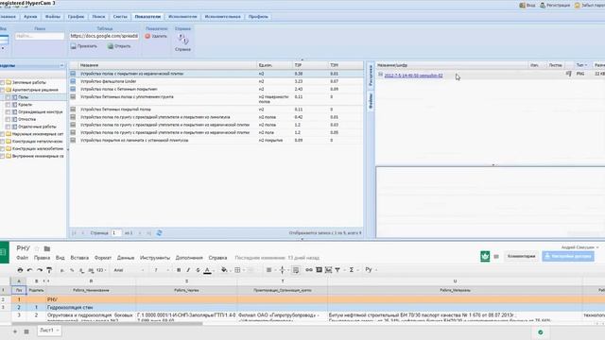The width and height of the screenshot is (605, 340).
Task: Click the Удалить button
Action: [x=156, y=36]
